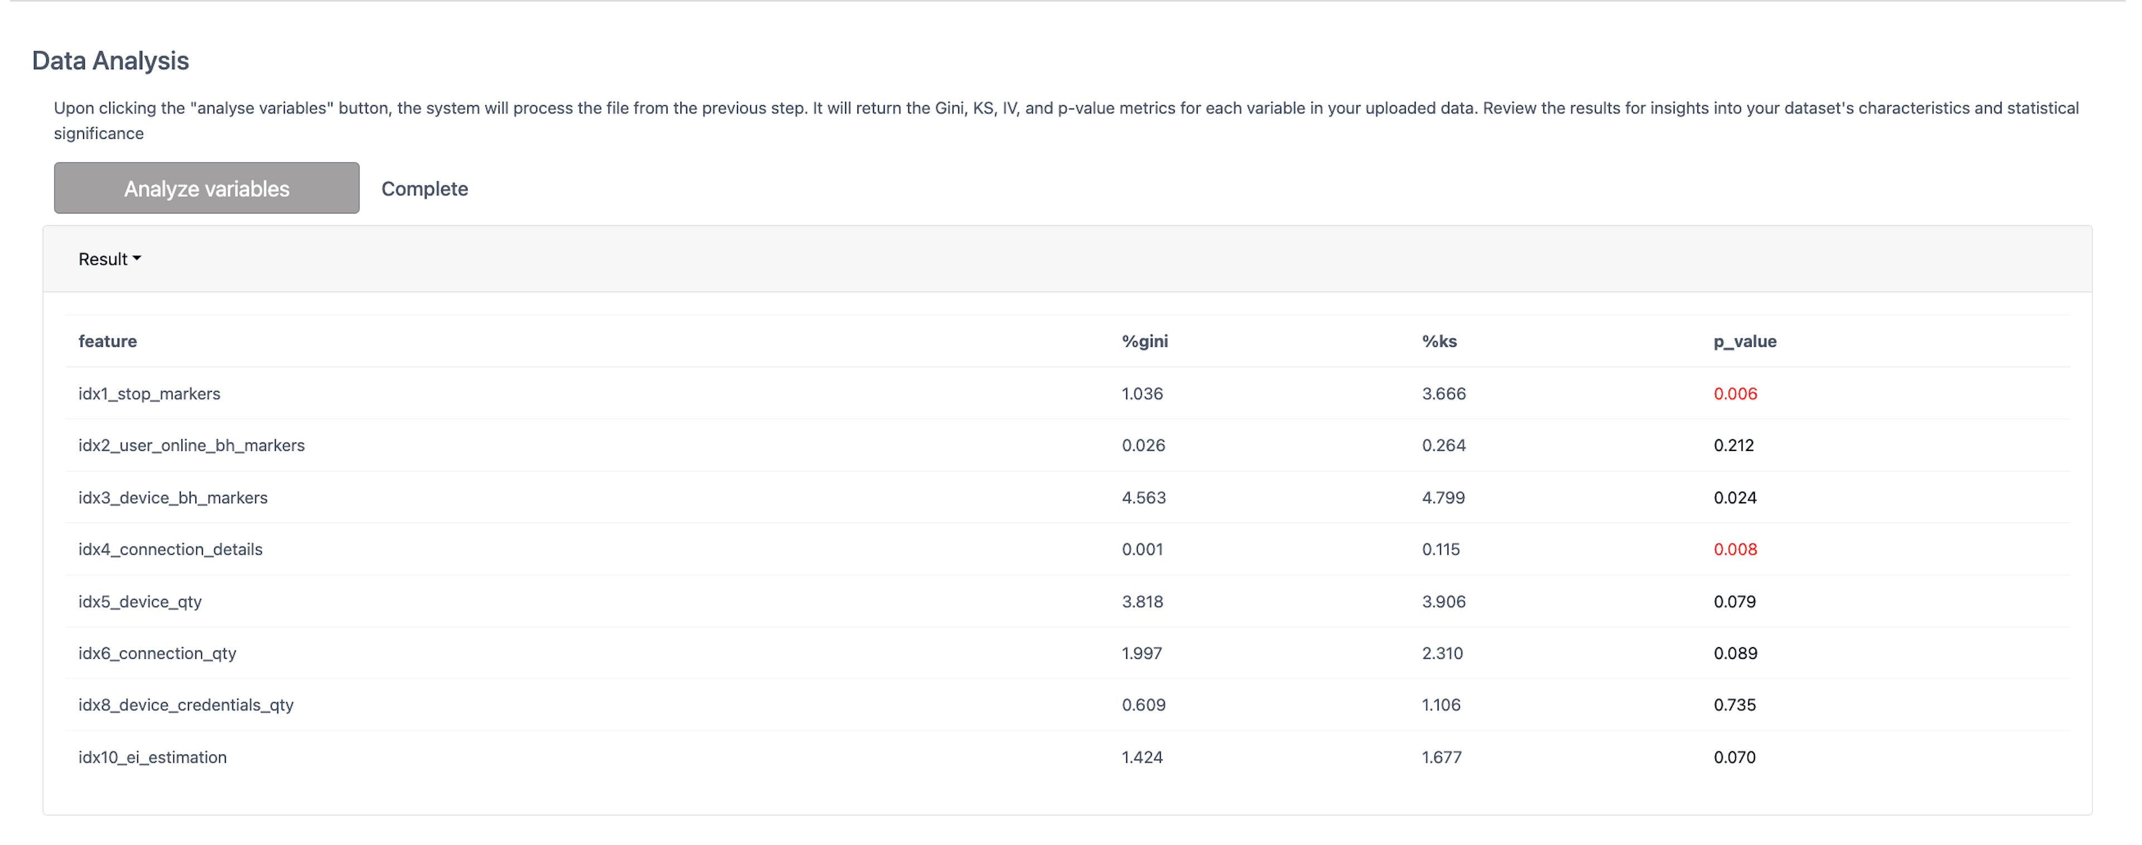The image size is (2142, 845).
Task: Click p_value 0.212
Action: (1733, 445)
